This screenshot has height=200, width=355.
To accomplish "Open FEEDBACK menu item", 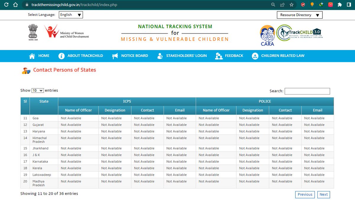I will point(234,56).
